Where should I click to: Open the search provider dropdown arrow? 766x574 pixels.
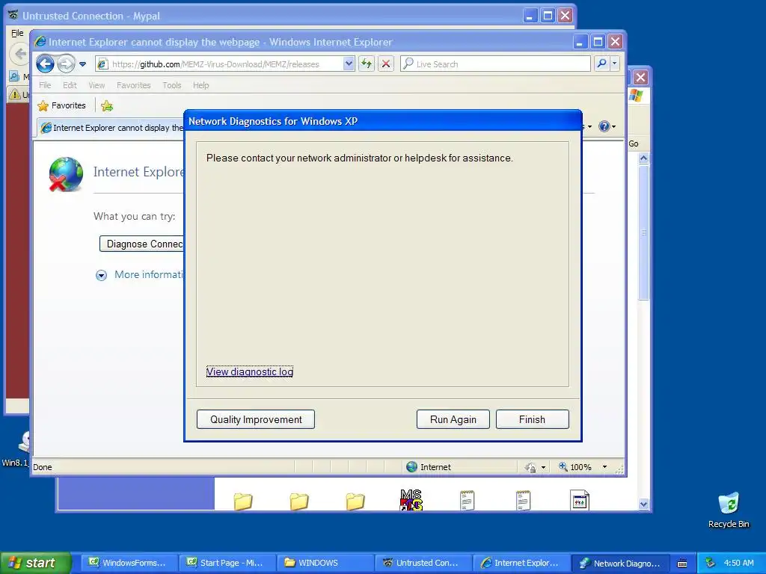click(x=615, y=64)
